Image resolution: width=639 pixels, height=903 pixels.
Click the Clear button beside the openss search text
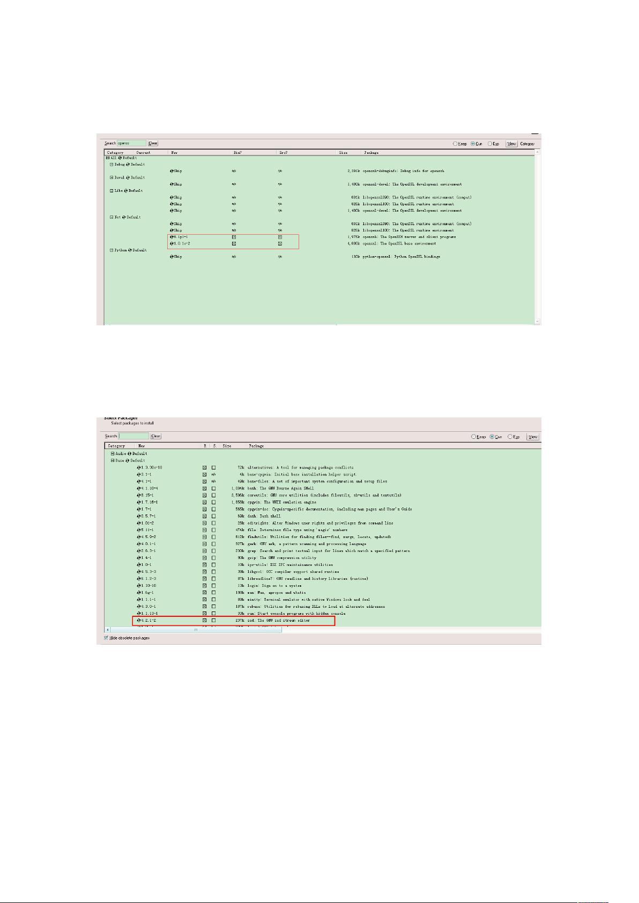153,143
